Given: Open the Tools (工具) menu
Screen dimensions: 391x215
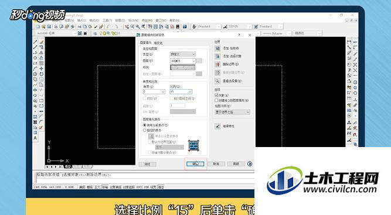Looking at the screenshot, I should [107, 21].
